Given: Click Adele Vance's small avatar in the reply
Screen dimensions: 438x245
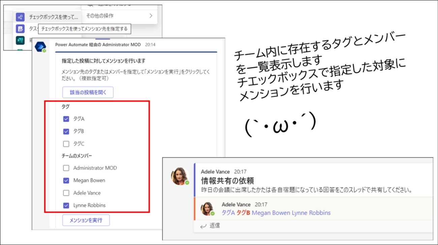Looking at the screenshot, I should click(208, 208).
